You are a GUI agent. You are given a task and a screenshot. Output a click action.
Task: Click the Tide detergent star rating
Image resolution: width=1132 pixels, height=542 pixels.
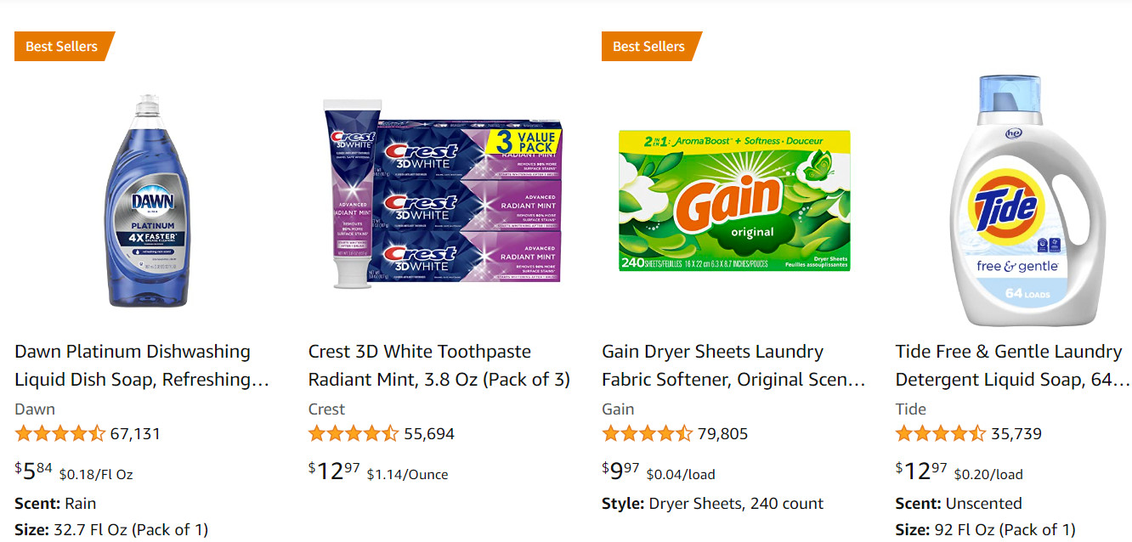click(941, 434)
